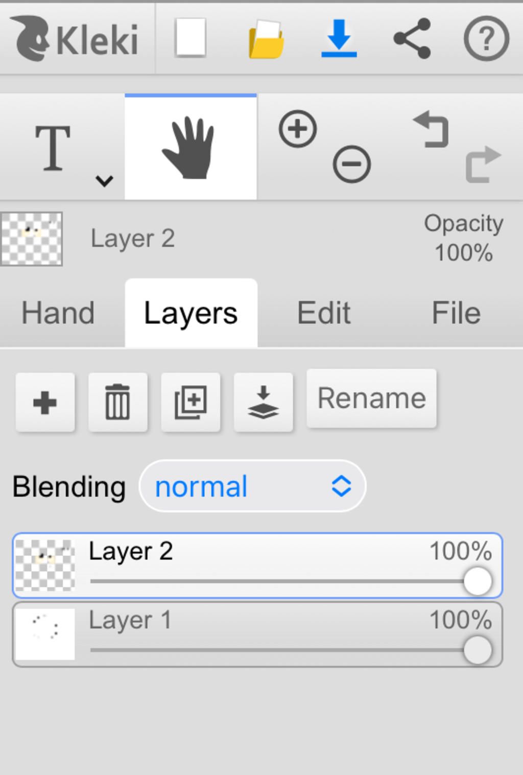Click the zoom out minus icon

pyautogui.click(x=351, y=165)
